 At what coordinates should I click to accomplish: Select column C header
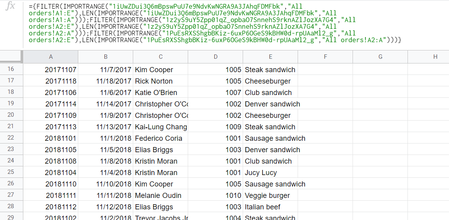(x=160, y=57)
